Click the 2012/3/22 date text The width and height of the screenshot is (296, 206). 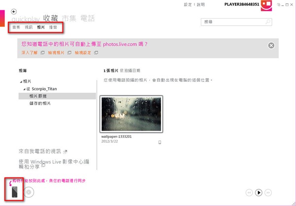click(x=110, y=141)
